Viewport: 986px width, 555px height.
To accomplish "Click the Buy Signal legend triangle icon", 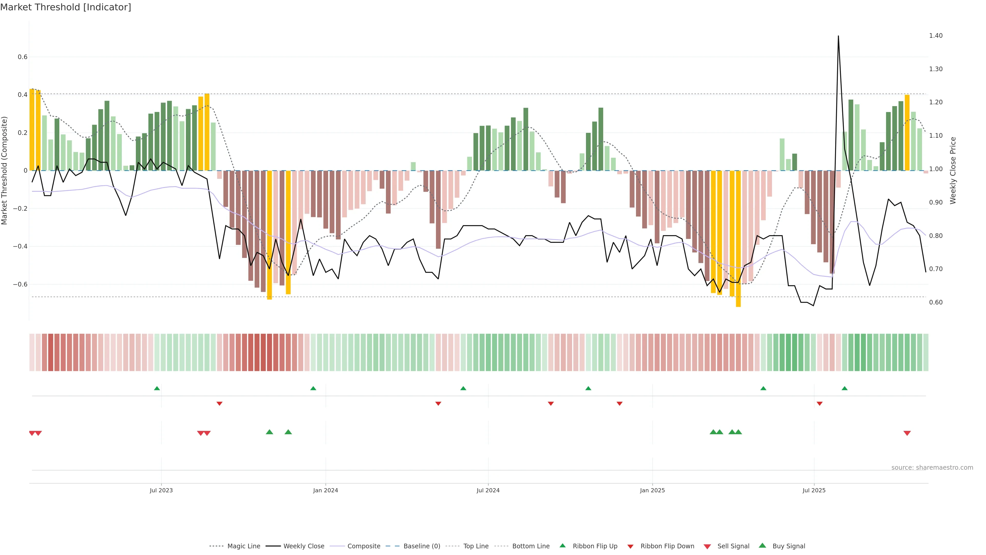I will point(762,545).
